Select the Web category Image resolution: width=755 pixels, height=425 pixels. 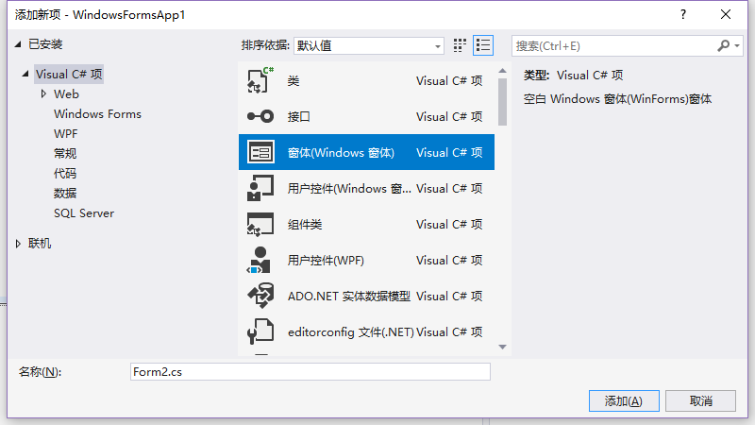tap(66, 93)
